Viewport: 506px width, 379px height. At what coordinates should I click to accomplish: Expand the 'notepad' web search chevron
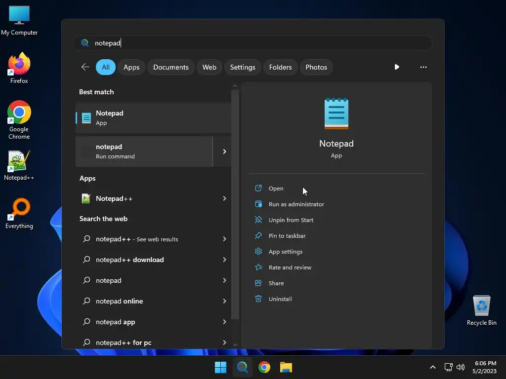coord(224,280)
